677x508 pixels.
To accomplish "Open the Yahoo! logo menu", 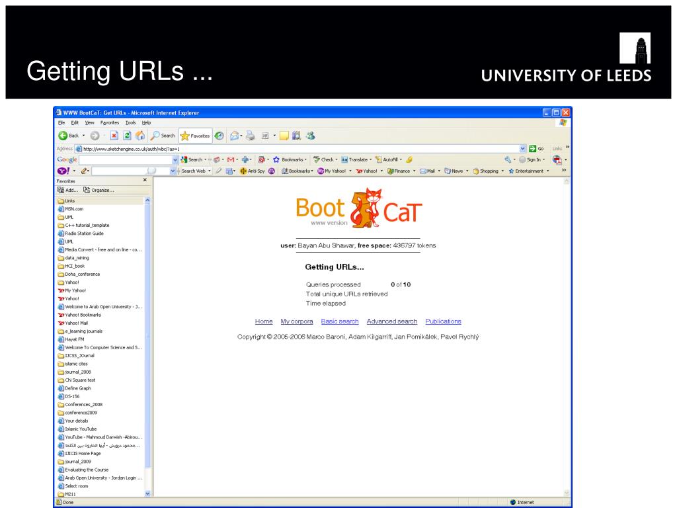I will click(63, 171).
